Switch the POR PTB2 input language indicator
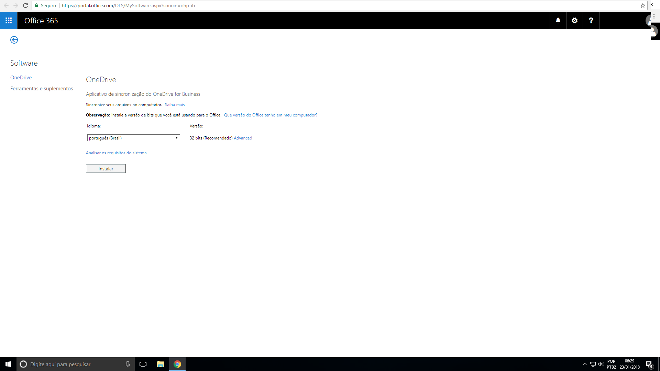660x371 pixels. (x=611, y=364)
